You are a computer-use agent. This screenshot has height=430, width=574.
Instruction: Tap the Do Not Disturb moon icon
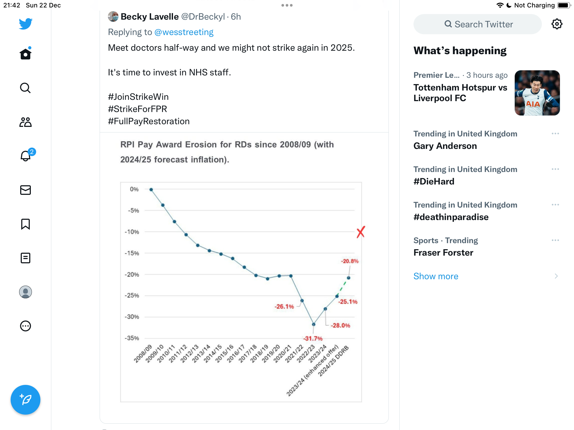(509, 5)
